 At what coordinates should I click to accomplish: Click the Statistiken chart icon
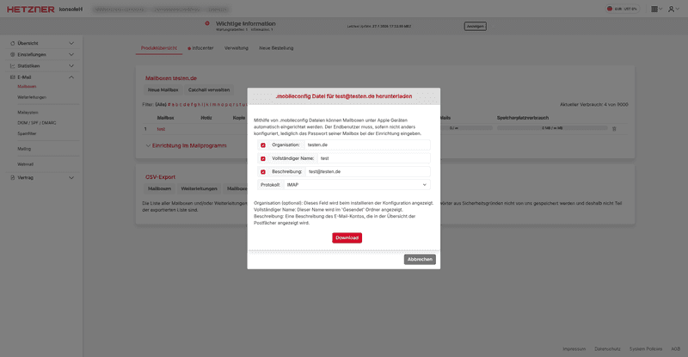point(12,65)
